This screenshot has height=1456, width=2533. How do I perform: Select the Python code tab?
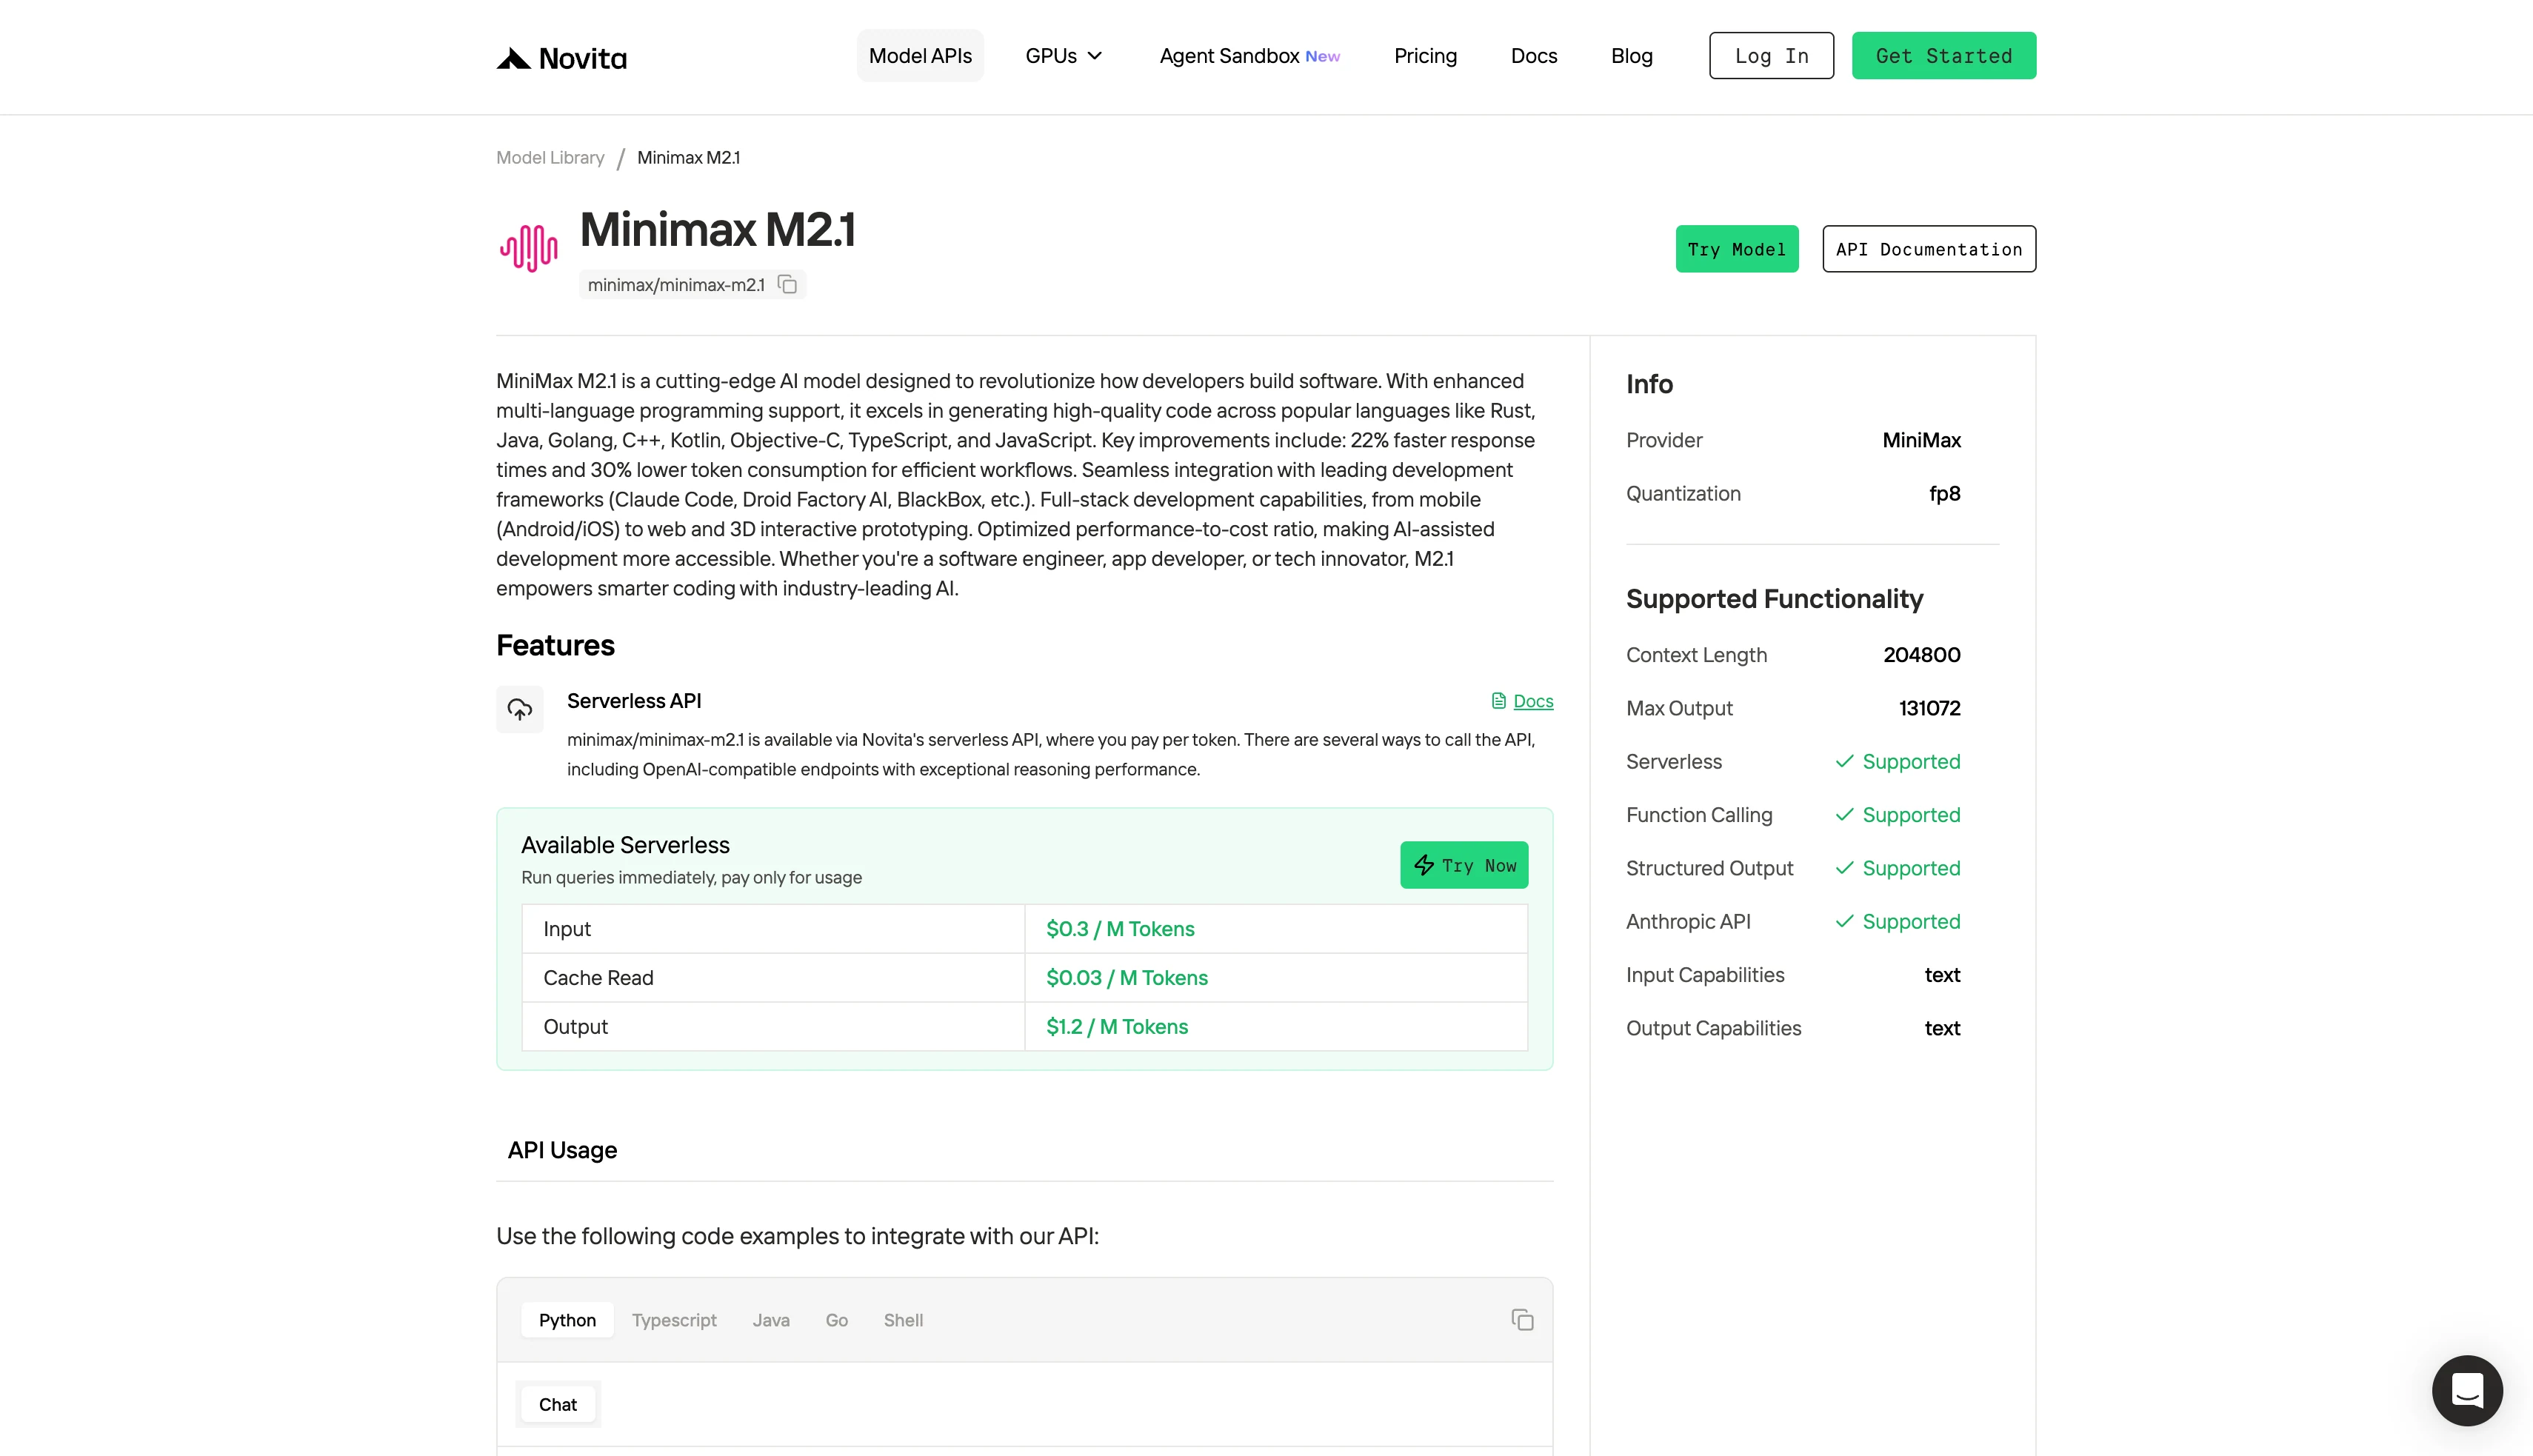tap(567, 1320)
